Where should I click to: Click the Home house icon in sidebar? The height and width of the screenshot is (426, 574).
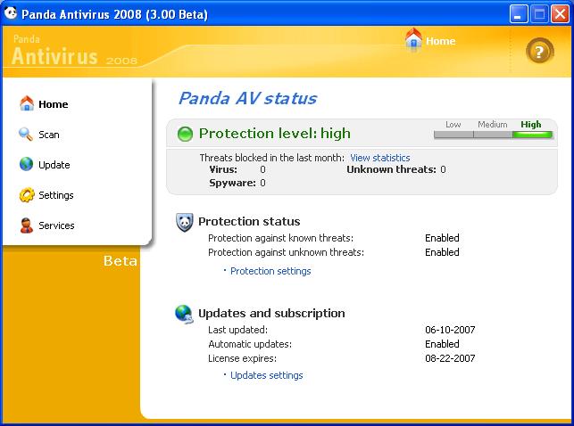click(x=27, y=103)
